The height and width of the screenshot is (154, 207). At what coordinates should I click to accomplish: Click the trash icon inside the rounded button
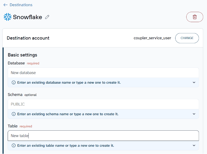[194, 17]
